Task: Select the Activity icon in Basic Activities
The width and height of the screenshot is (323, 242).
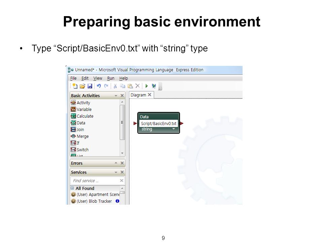Action: tap(73, 103)
